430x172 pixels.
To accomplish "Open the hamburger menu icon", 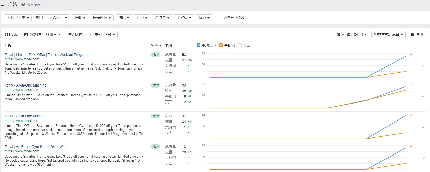I will [2, 4].
